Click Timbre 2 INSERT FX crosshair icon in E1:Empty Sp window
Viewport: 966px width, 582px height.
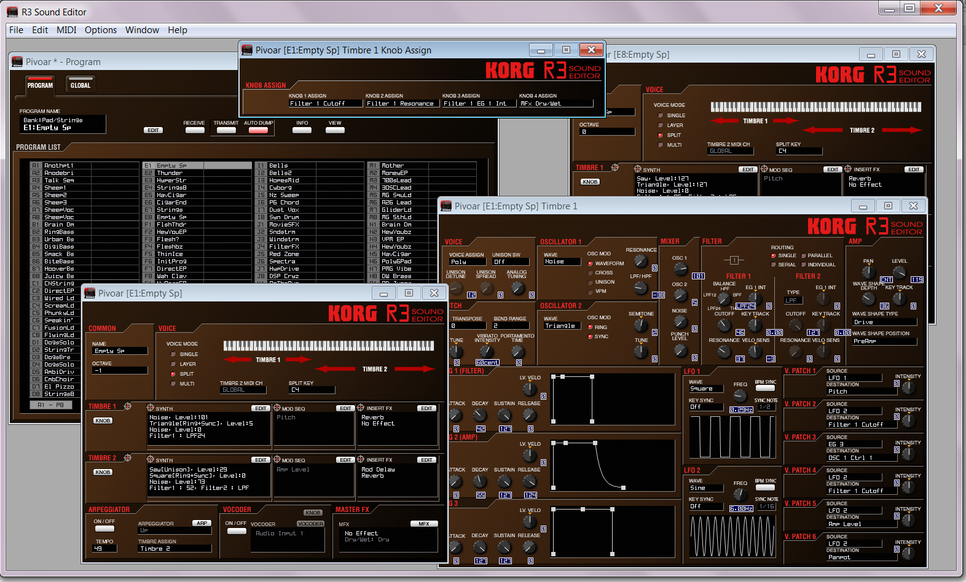point(361,459)
